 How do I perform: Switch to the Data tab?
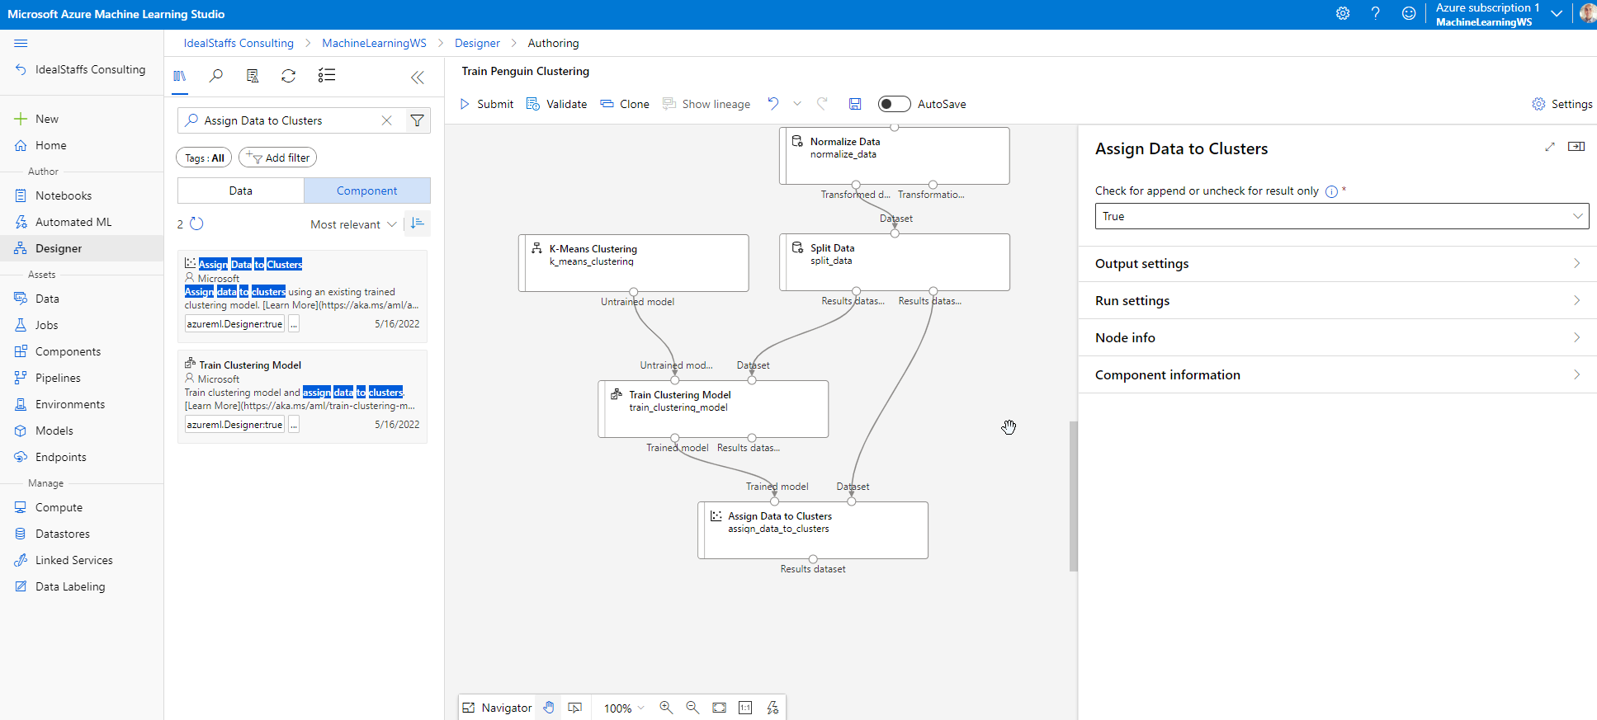241,191
